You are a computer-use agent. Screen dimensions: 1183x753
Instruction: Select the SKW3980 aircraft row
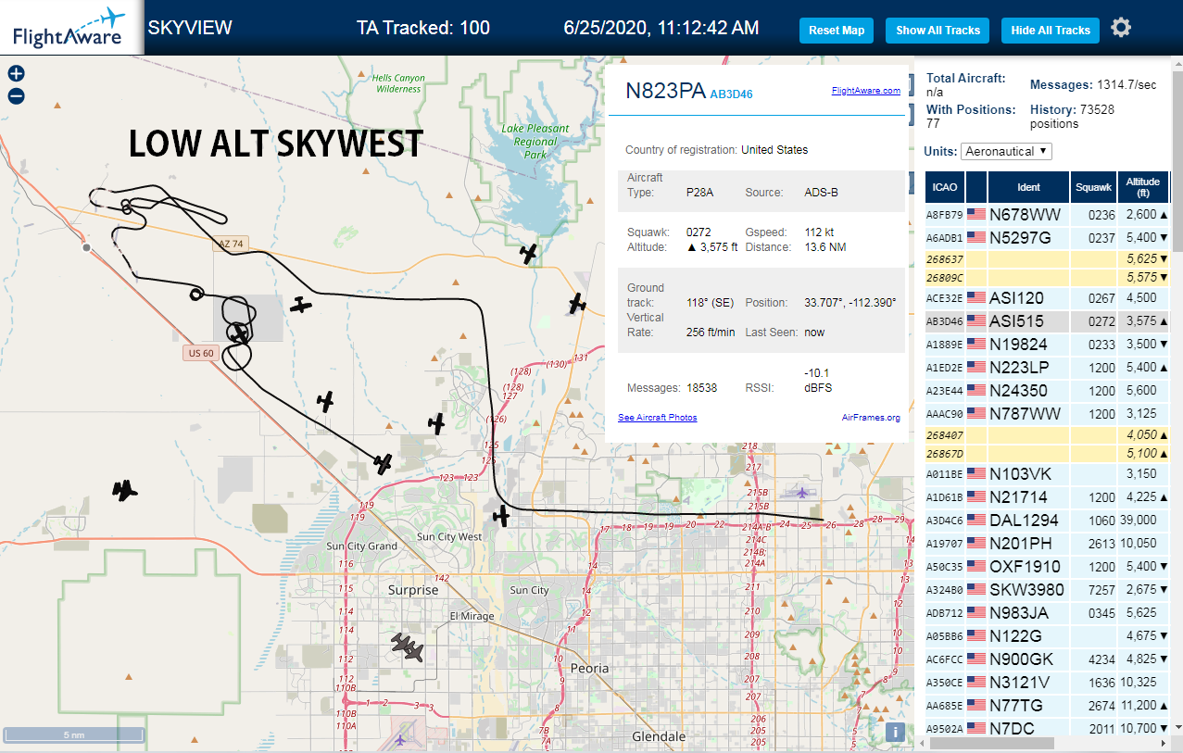(1048, 590)
